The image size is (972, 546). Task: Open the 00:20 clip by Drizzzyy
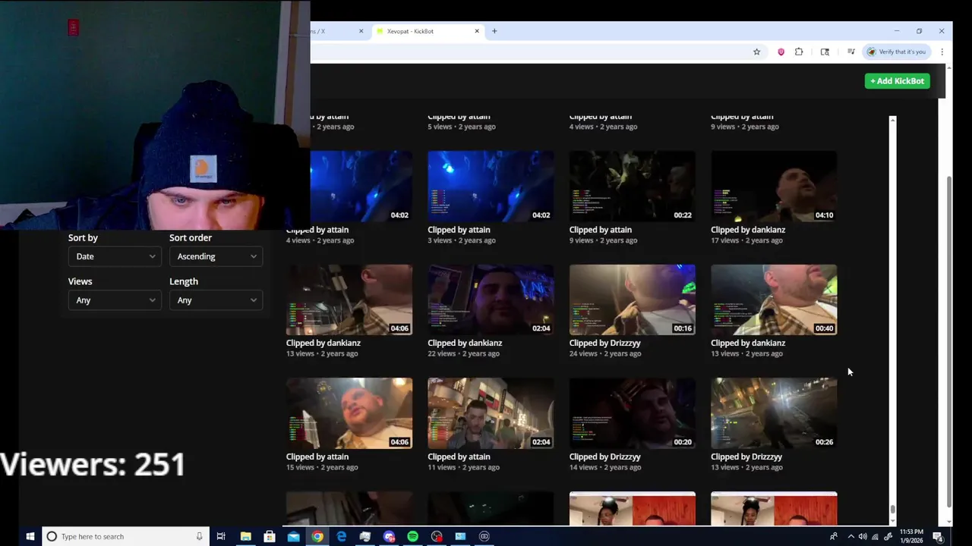632,413
